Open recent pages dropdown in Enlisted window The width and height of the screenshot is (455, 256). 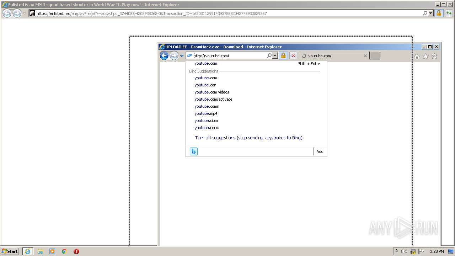[x=25, y=14]
